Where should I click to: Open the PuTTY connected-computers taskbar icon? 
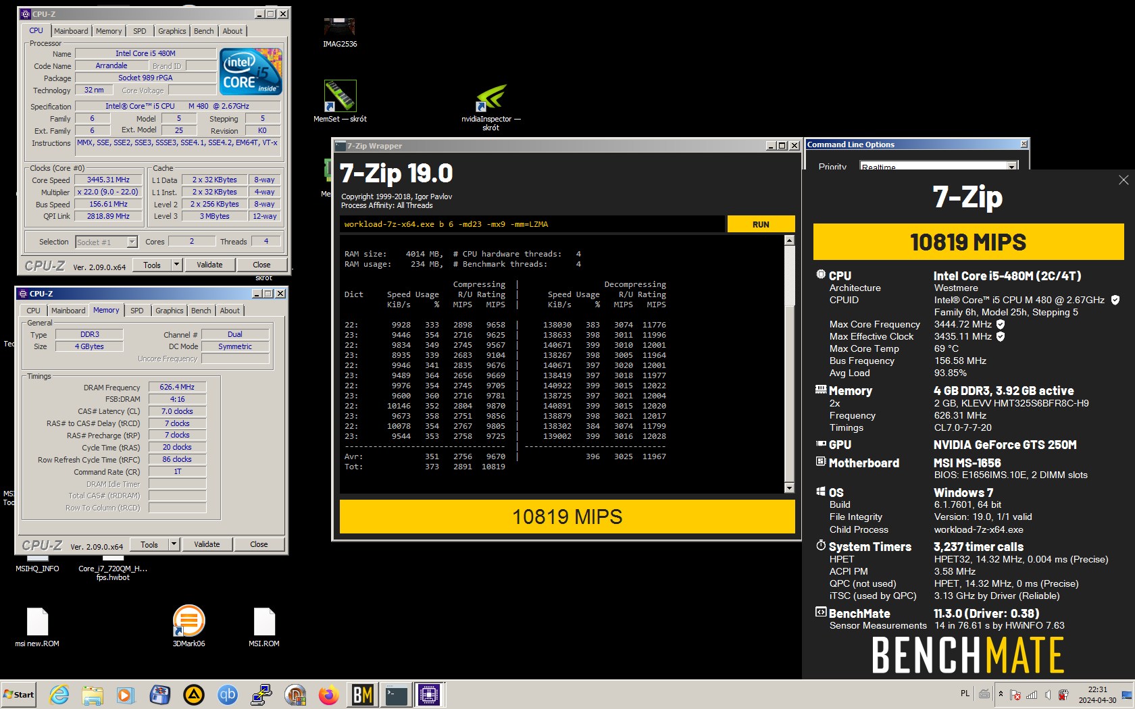261,694
